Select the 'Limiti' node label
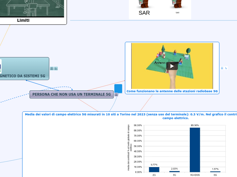 (x=23, y=20)
